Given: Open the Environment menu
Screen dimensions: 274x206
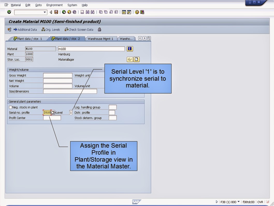Looking at the screenshot, I should click(x=55, y=5).
